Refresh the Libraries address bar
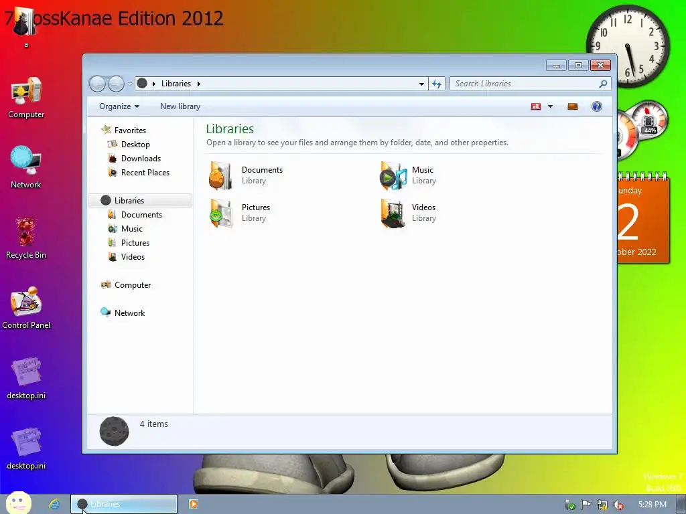 437,84
